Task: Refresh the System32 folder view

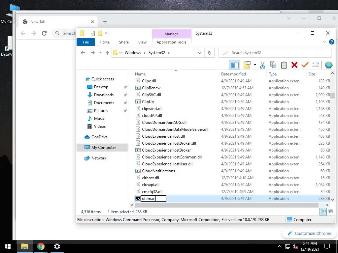Action: 209,53
